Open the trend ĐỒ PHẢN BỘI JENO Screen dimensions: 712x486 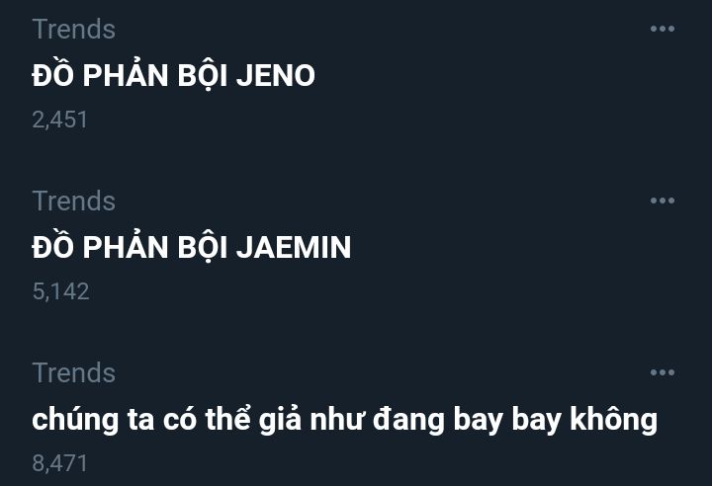point(173,75)
